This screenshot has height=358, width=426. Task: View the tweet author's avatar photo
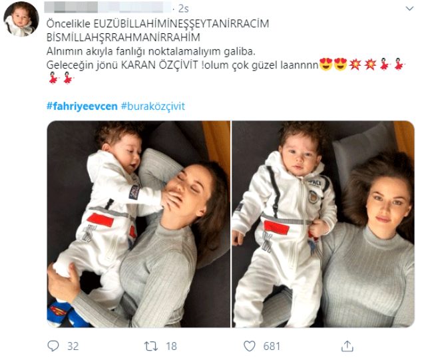pos(21,19)
